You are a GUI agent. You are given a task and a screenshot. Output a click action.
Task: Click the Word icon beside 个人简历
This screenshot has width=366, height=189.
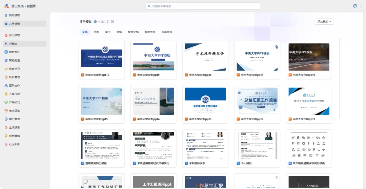click(x=238, y=163)
